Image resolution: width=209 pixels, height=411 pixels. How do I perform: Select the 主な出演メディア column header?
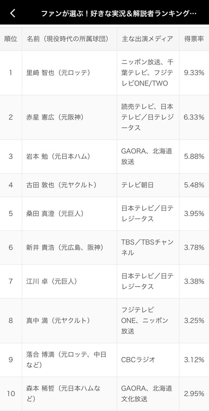point(148,39)
